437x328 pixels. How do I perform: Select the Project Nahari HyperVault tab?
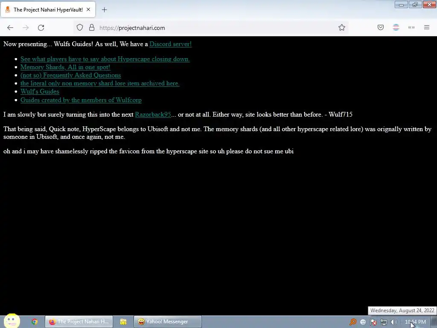tap(48, 9)
